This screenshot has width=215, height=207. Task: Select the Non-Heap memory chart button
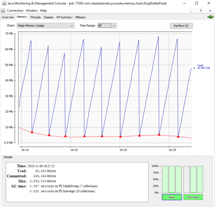(193, 197)
